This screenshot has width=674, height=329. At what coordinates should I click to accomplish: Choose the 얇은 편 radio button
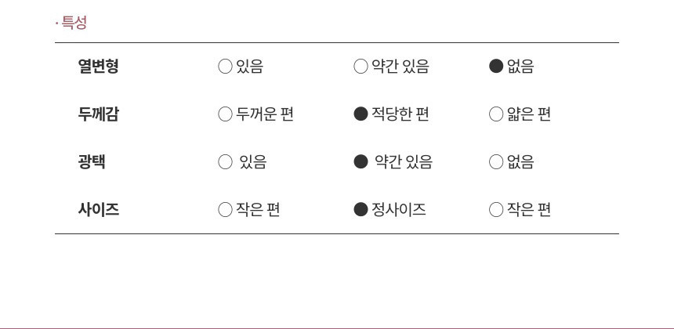(496, 114)
